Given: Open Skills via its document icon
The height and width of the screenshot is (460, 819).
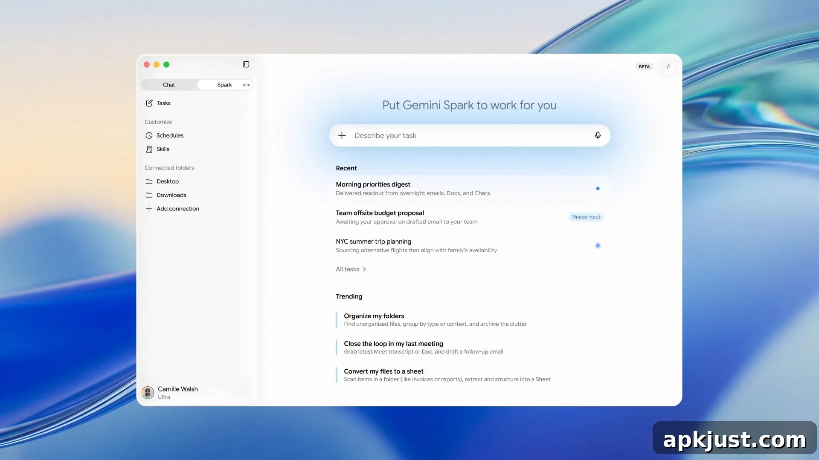Looking at the screenshot, I should coord(149,149).
